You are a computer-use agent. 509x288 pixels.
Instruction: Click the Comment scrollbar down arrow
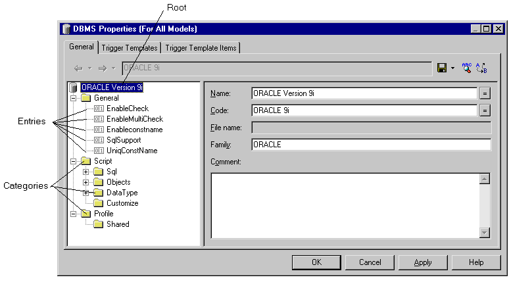click(484, 233)
